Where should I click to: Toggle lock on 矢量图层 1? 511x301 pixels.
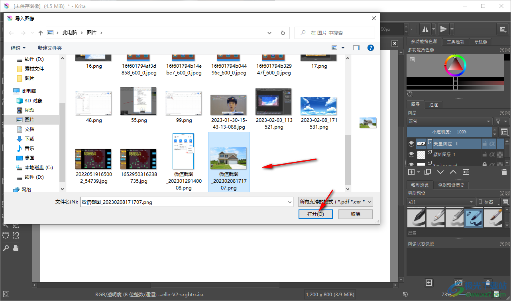(x=484, y=143)
